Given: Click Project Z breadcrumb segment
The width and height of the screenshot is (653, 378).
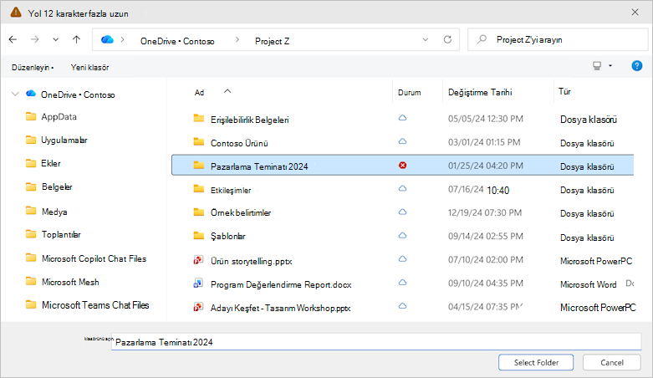Looking at the screenshot, I should (x=272, y=41).
